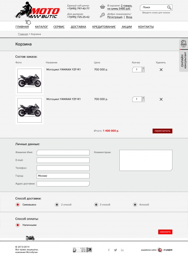Click Главная breadcrumb link

tap(23, 34)
